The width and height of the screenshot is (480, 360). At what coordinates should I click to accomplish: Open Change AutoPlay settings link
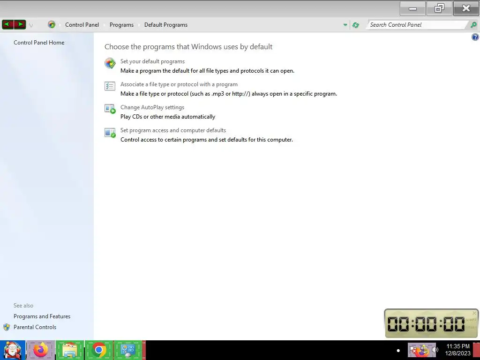click(x=152, y=107)
